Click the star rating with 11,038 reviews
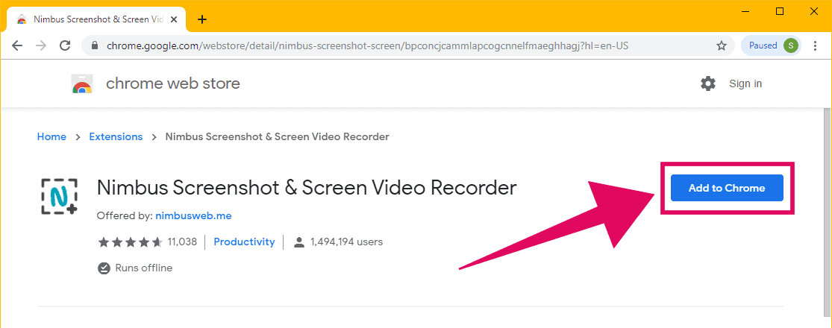 point(148,242)
